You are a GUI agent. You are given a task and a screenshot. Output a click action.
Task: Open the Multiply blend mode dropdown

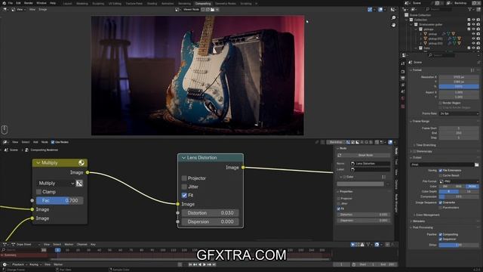click(x=56, y=183)
